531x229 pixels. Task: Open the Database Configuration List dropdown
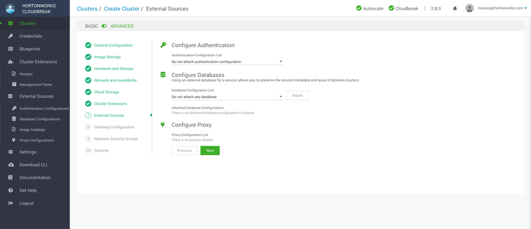point(227,96)
